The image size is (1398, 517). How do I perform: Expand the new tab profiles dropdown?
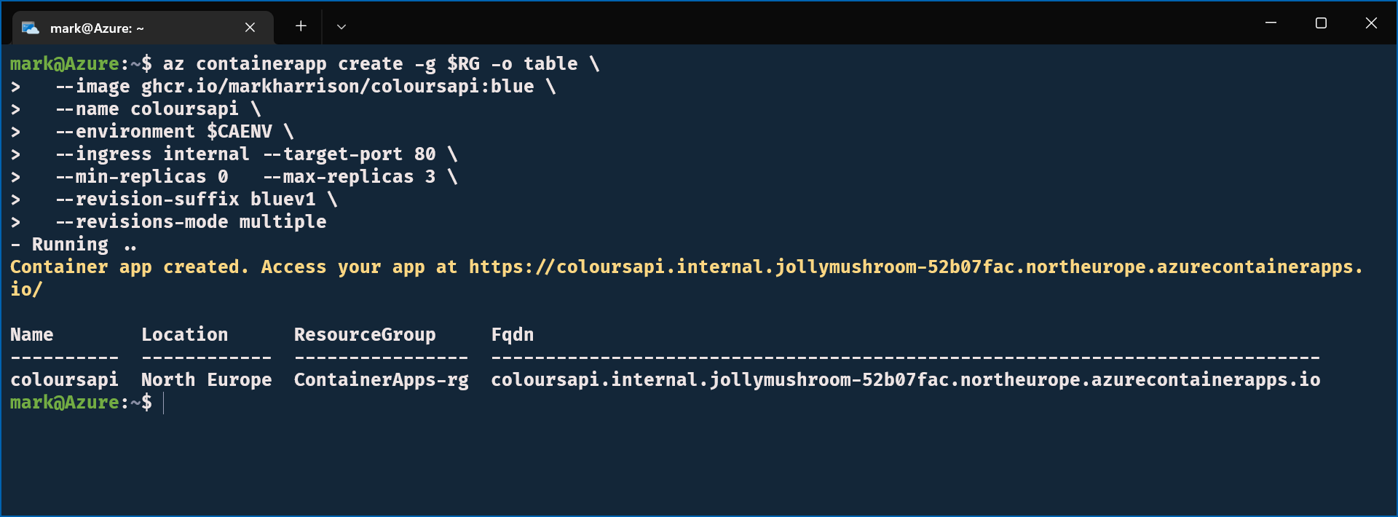[x=341, y=27]
